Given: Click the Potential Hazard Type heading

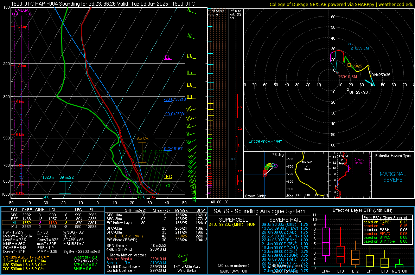Looking at the screenshot, I should click(x=393, y=156).
